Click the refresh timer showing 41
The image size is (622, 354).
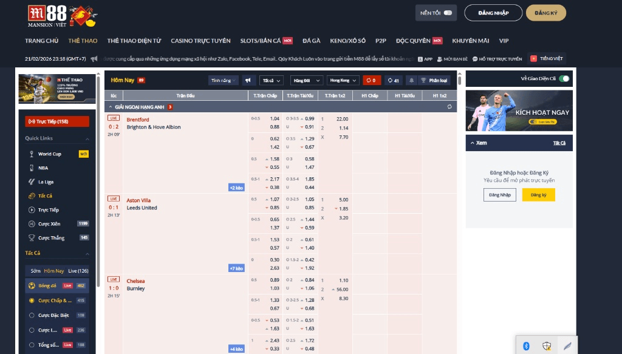(x=394, y=81)
